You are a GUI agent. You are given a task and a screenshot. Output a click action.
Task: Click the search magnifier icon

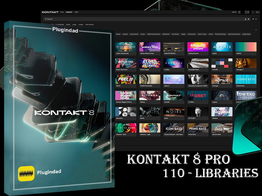[x=46, y=19]
